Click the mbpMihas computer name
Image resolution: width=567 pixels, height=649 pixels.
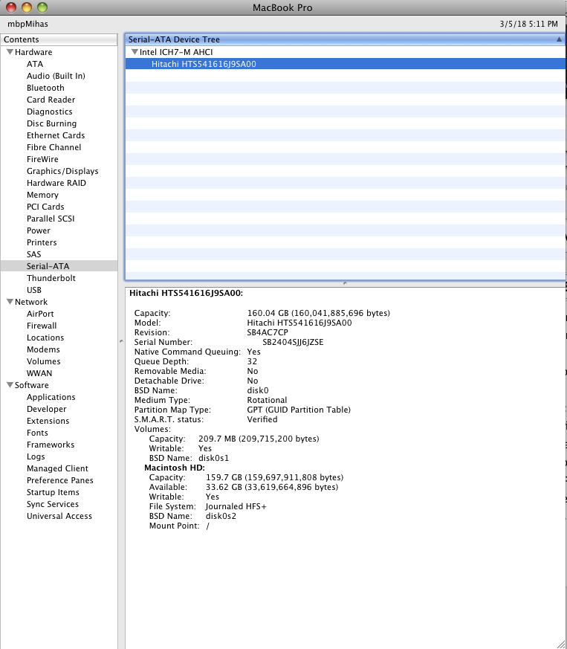(27, 24)
